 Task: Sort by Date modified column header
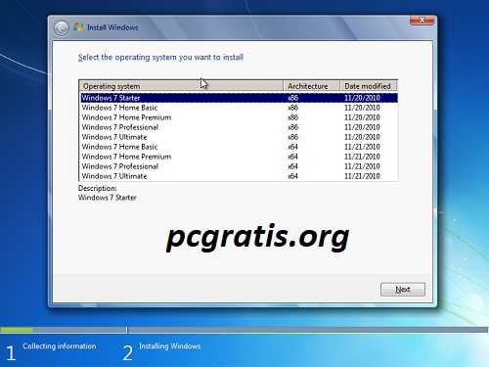(x=369, y=86)
